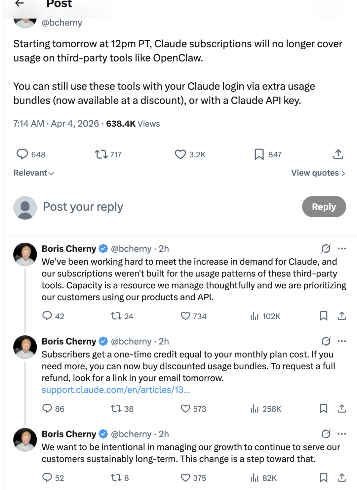Open View quotes link
This screenshot has width=357, height=490.
click(x=318, y=173)
